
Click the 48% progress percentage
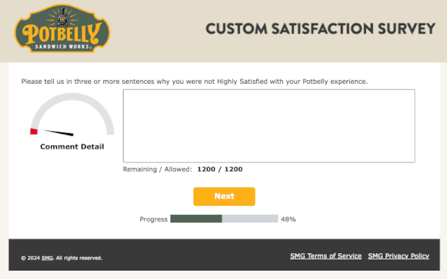click(288, 219)
